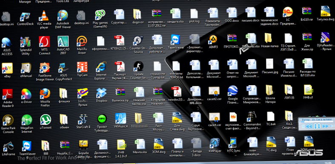
Task: Launch the Autodesk DWF Viewer shortcut
Action: pyautogui.click(x=63, y=19)
